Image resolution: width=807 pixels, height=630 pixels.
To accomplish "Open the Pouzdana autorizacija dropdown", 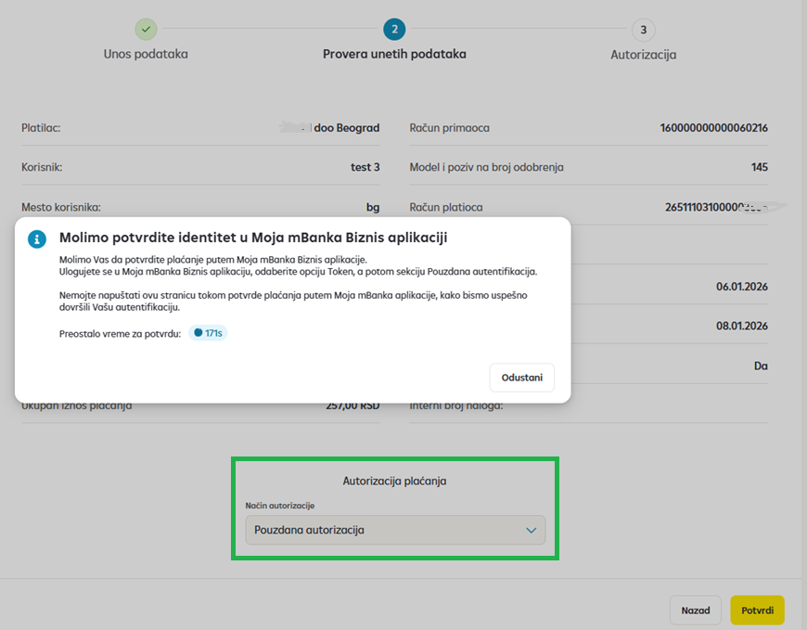I will 395,530.
